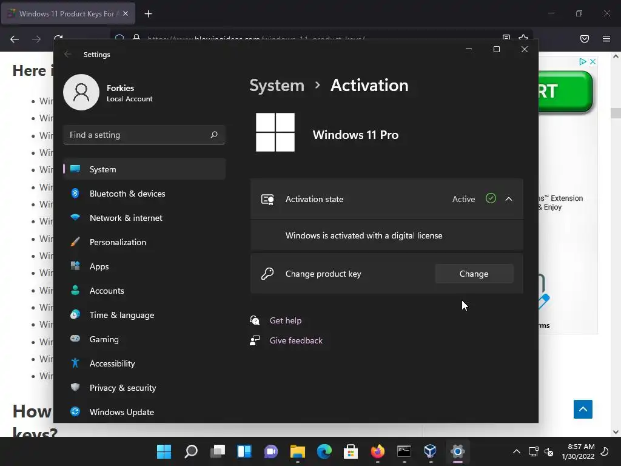
Task: Collapse the Activation state section
Action: tap(509, 199)
